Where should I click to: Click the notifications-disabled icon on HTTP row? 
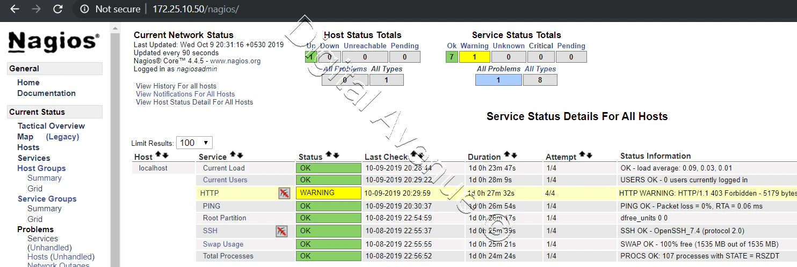coord(284,193)
